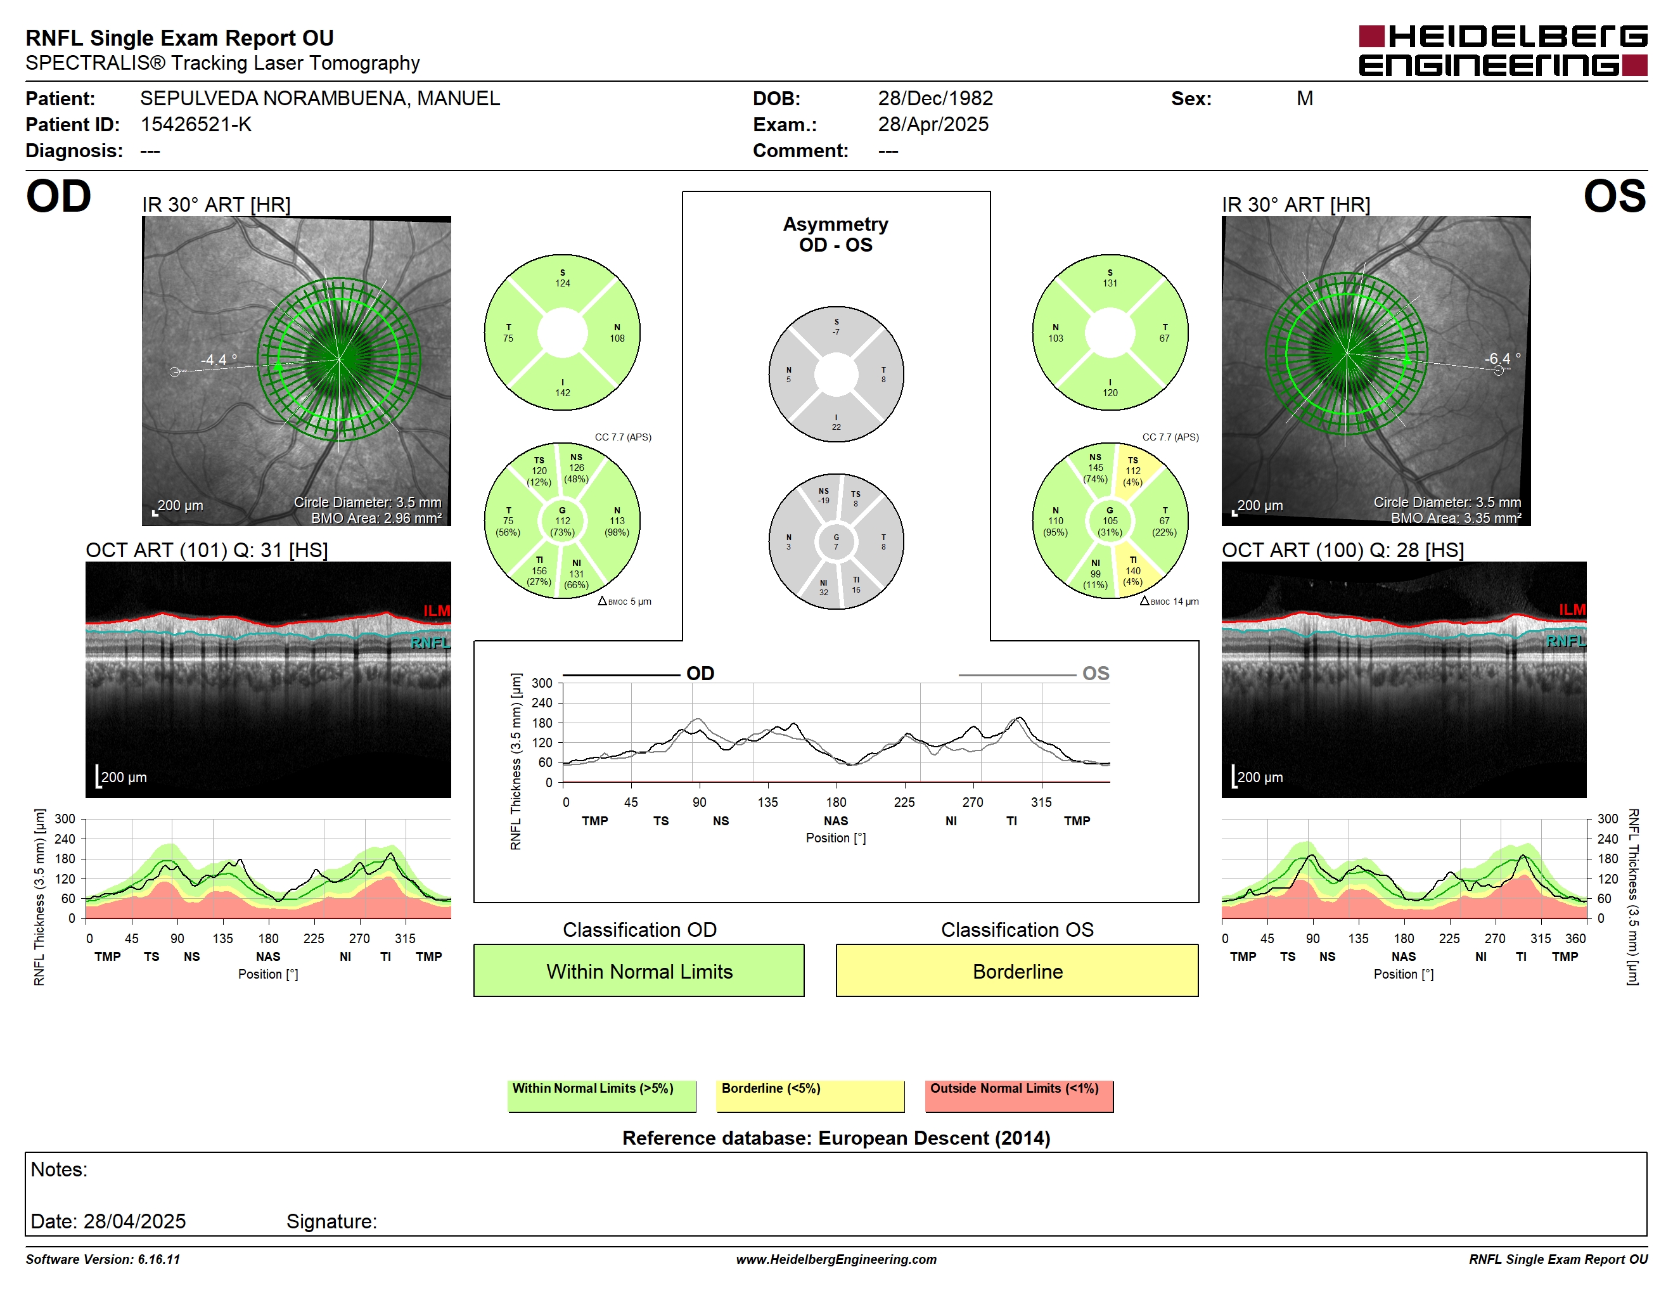Click the OD RNFL thickness profile graph
The height and width of the screenshot is (1293, 1673).
(x=268, y=868)
